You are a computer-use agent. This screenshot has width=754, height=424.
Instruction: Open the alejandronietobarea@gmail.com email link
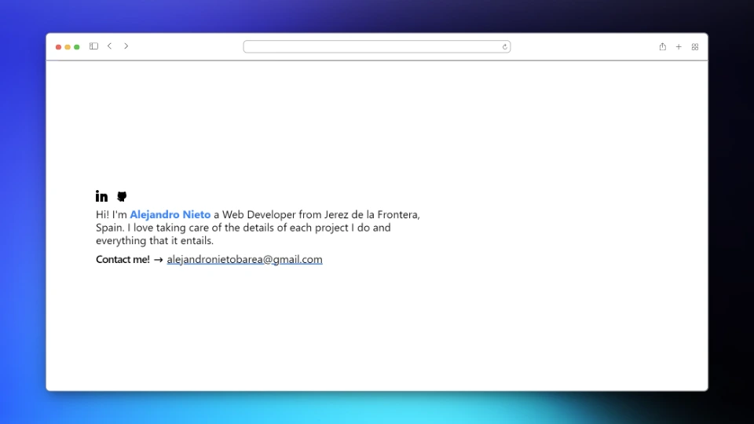click(x=244, y=260)
